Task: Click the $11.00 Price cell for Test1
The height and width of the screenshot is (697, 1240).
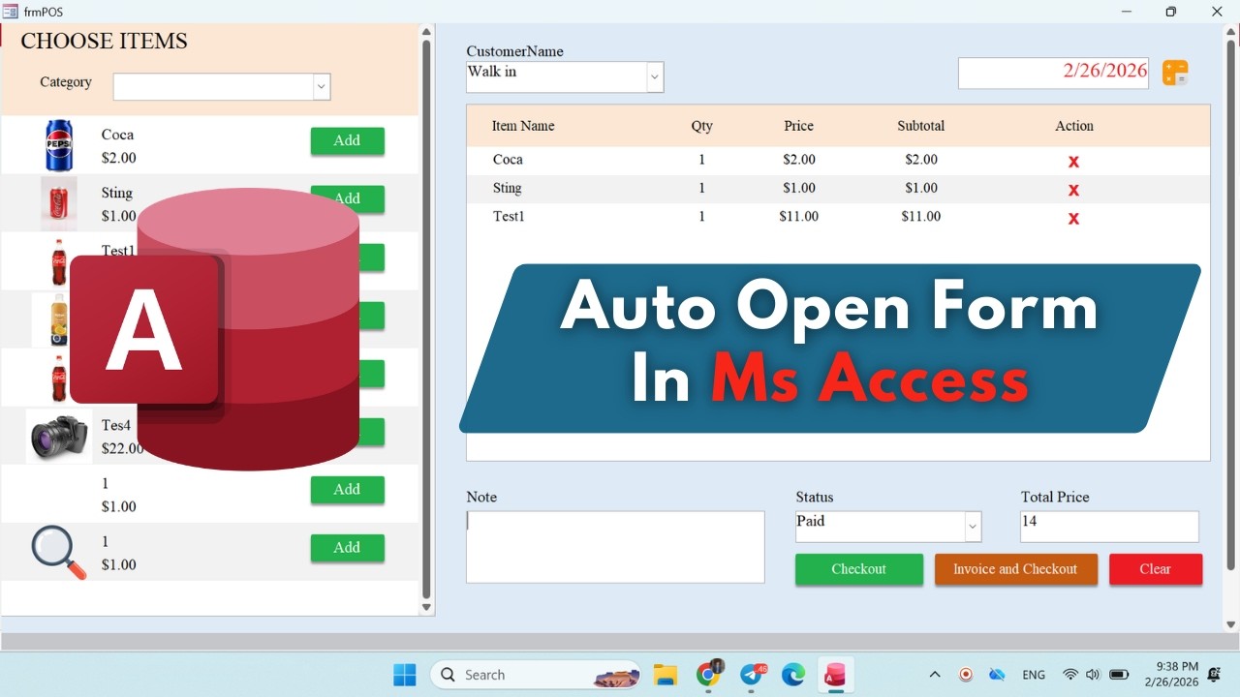Action: point(798,217)
